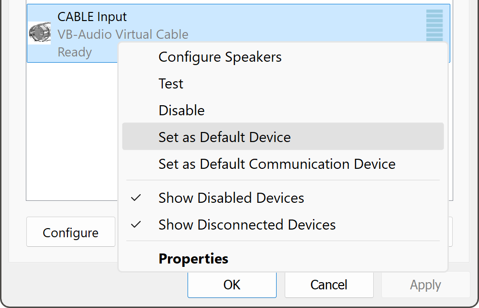Image resolution: width=479 pixels, height=308 pixels.
Task: Open Properties from the context menu
Action: (x=193, y=259)
